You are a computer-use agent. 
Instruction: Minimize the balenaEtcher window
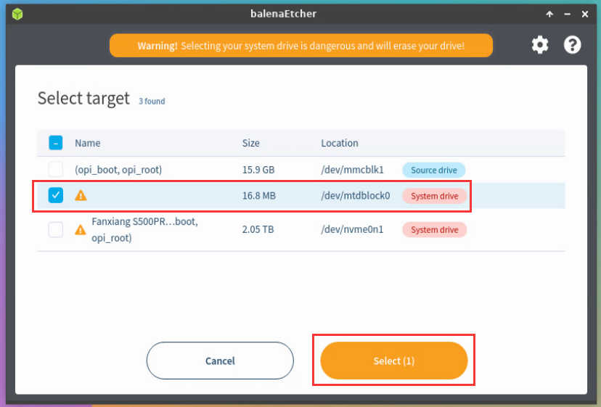(568, 14)
